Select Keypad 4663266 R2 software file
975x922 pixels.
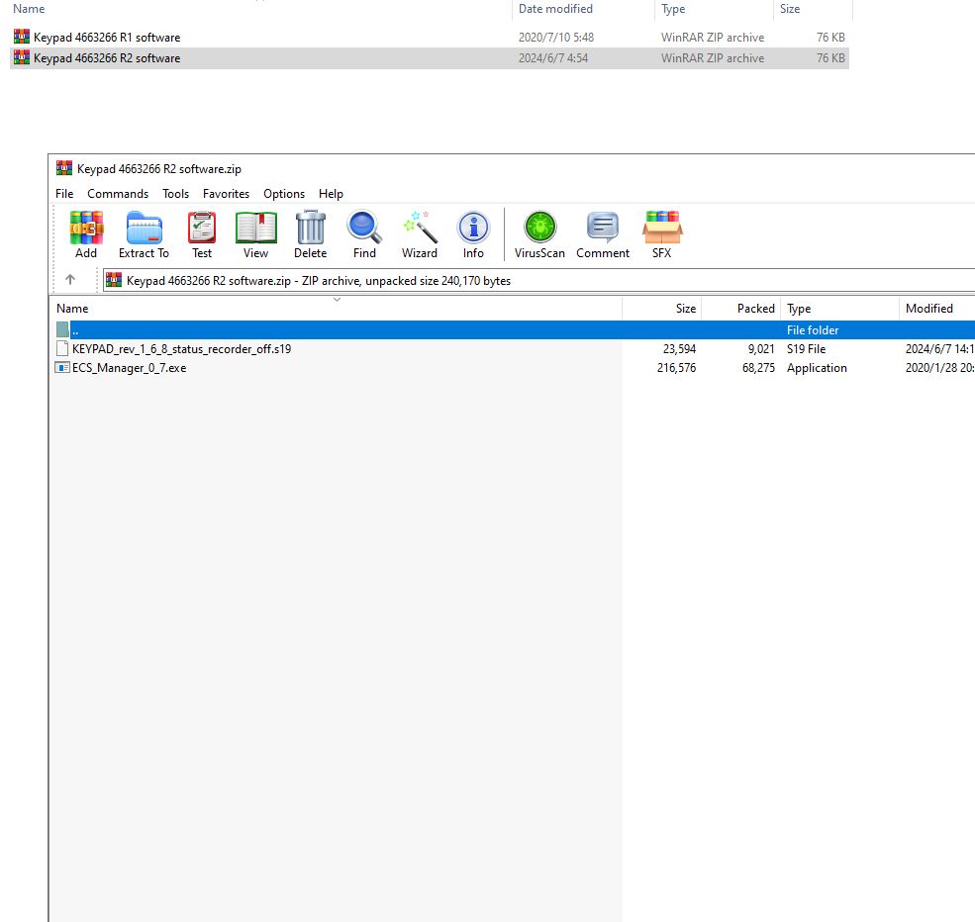click(429, 58)
